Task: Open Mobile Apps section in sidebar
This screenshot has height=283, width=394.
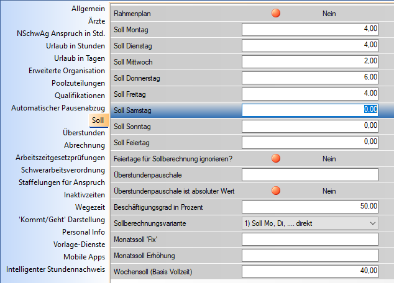Action: click(84, 257)
